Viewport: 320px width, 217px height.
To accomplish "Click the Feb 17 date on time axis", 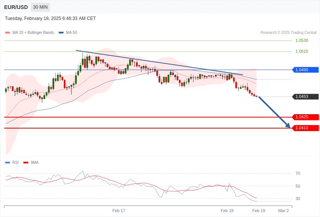I will pyautogui.click(x=119, y=211).
